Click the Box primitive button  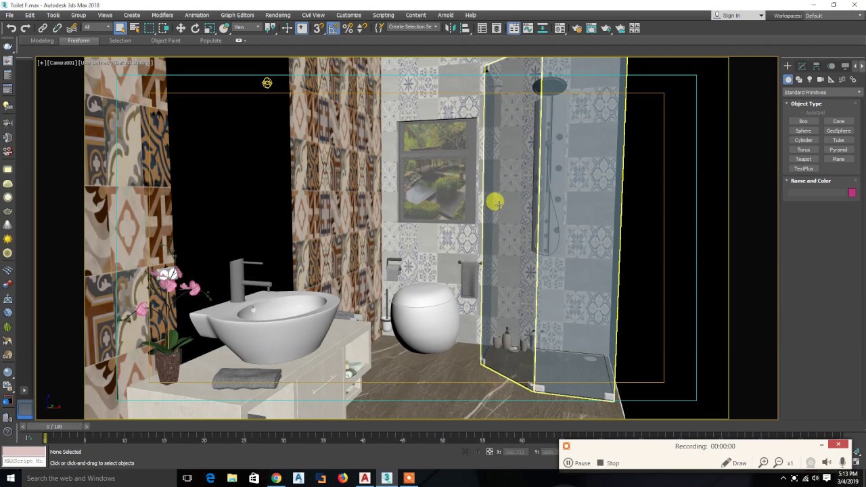coord(803,121)
